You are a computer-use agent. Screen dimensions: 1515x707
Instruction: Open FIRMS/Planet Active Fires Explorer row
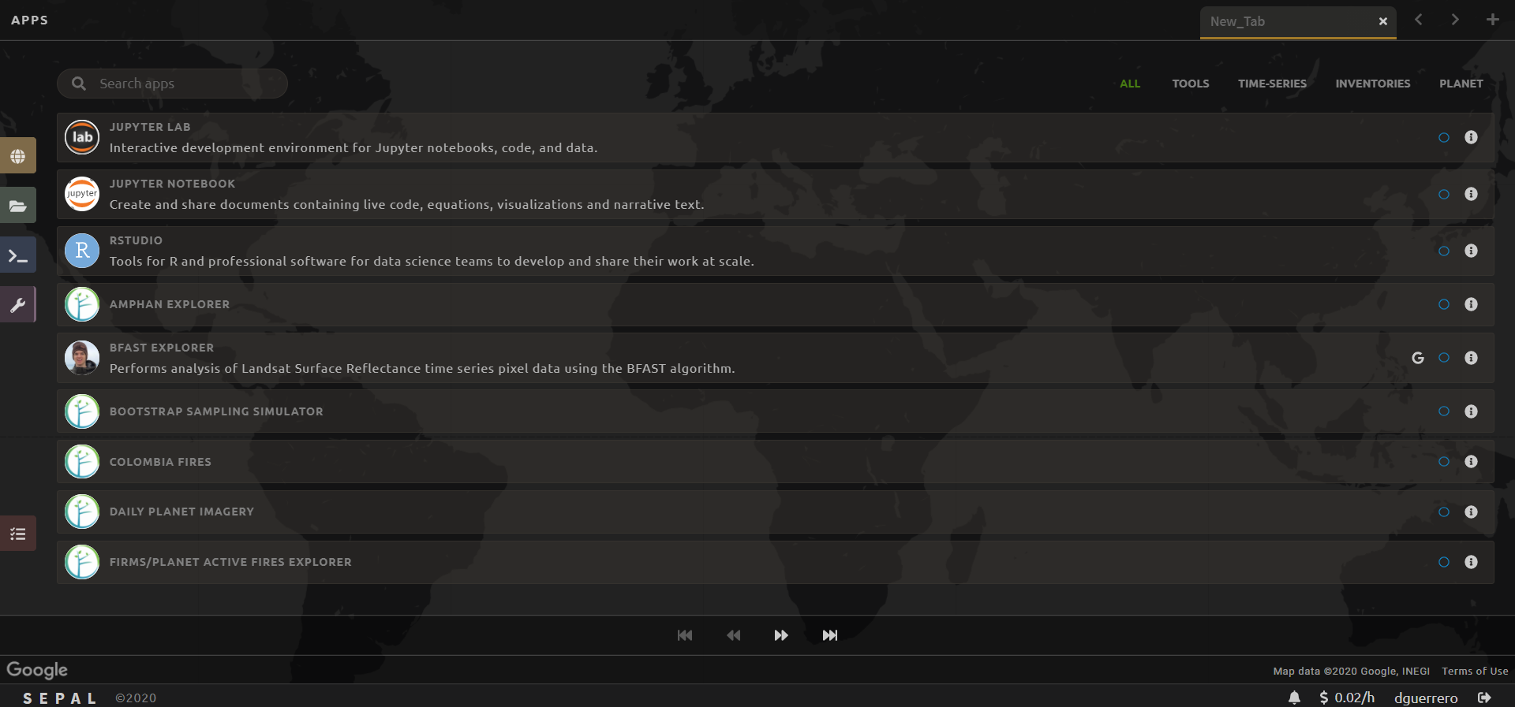click(776, 562)
